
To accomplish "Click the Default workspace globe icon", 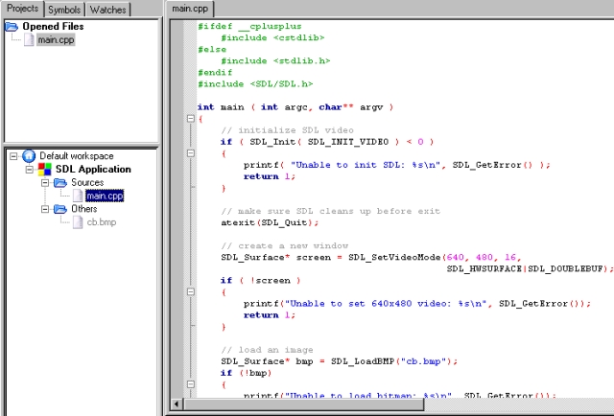I will click(x=28, y=156).
